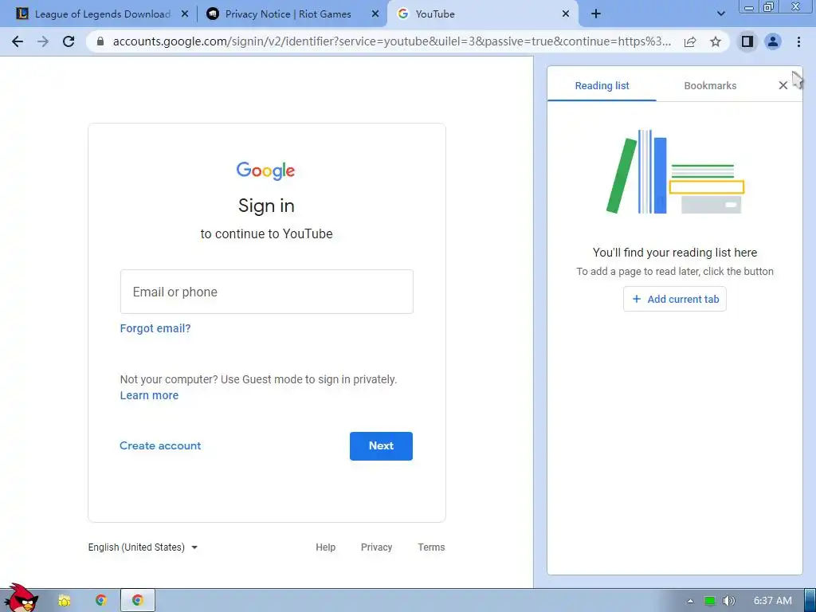
Task: Open the first Chrome taskbar icon
Action: point(101,601)
